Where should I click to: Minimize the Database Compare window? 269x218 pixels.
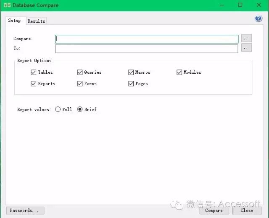pos(222,5)
